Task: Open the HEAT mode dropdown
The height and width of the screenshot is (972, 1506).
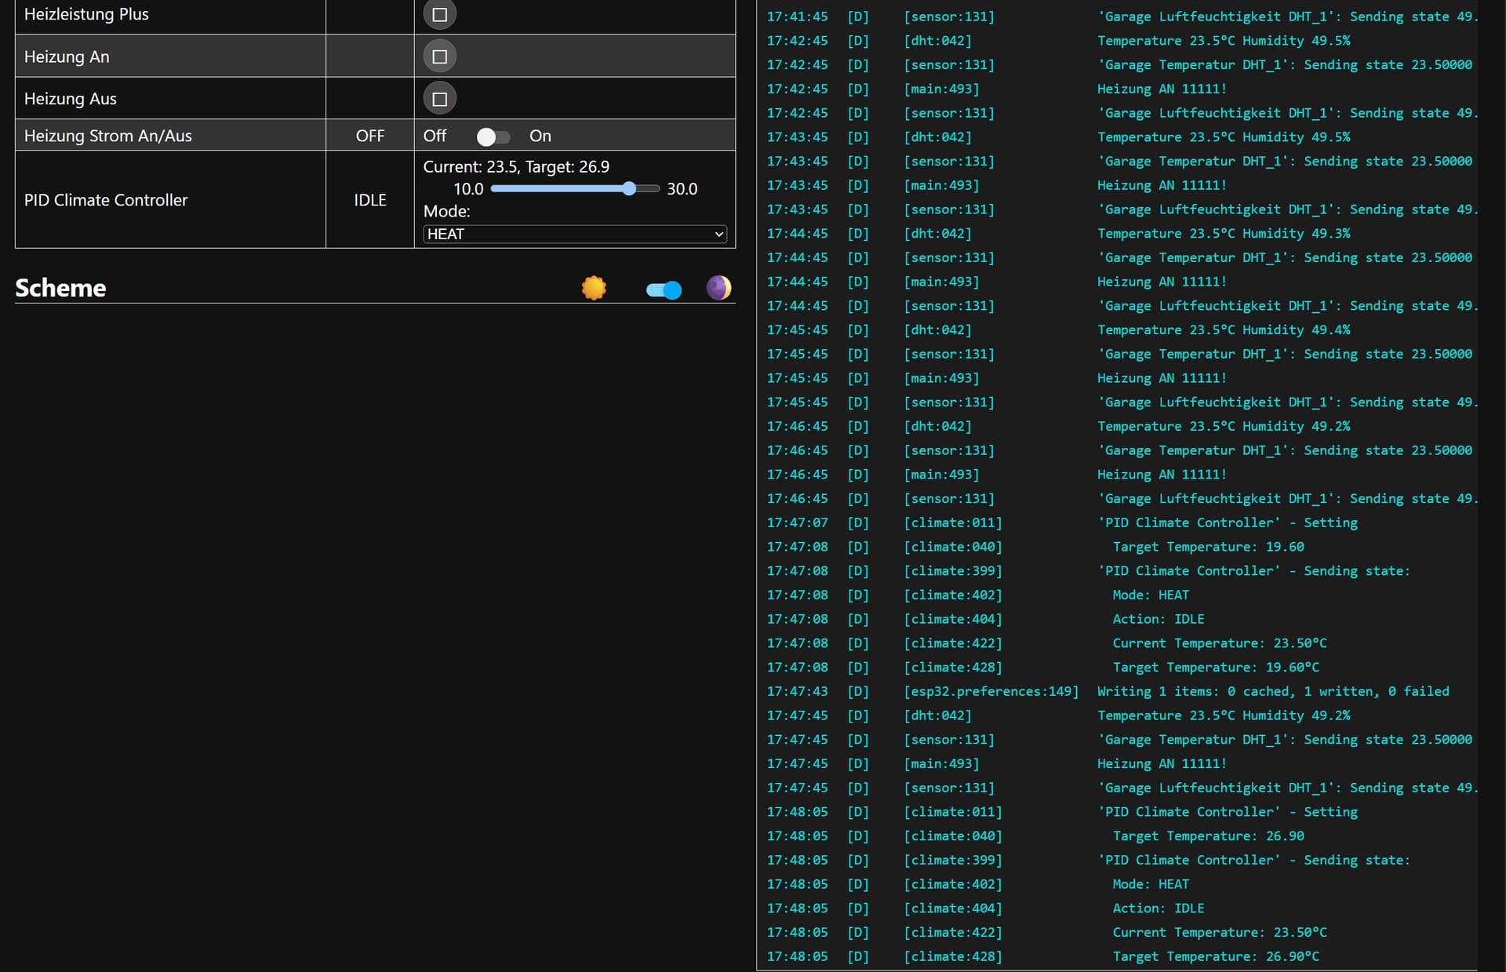Action: coord(574,234)
